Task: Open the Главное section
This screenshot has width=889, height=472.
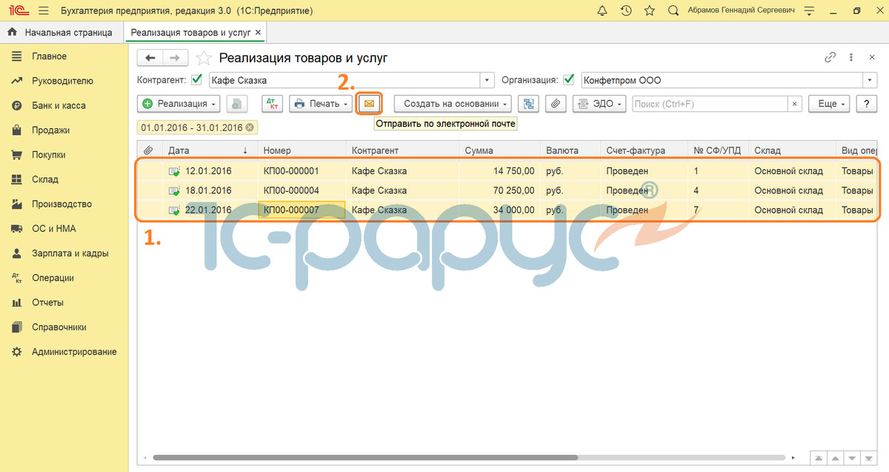Action: (49, 56)
